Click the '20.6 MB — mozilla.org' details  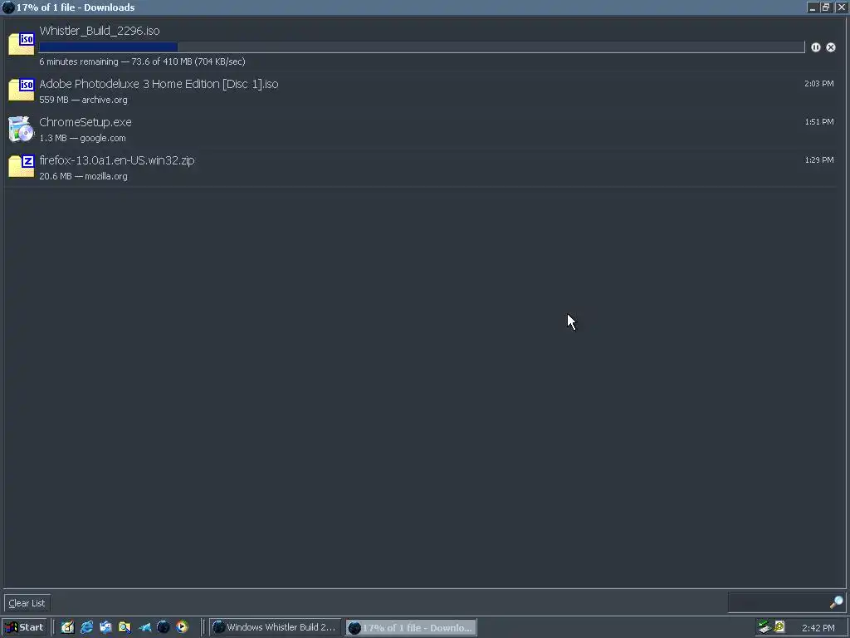click(x=84, y=176)
